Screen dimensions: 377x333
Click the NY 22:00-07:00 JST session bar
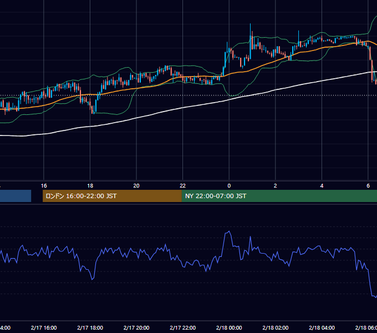coord(279,196)
